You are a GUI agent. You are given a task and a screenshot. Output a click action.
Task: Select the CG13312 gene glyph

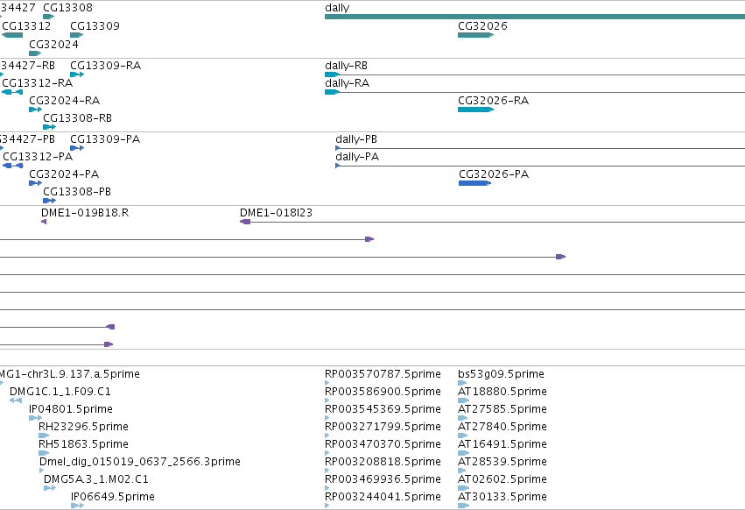click(x=12, y=35)
